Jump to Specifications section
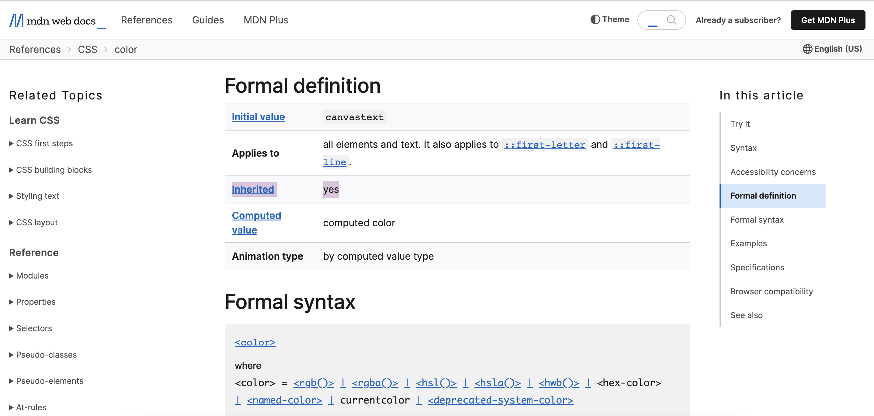Screen dimensions: 874x416 coord(757,268)
